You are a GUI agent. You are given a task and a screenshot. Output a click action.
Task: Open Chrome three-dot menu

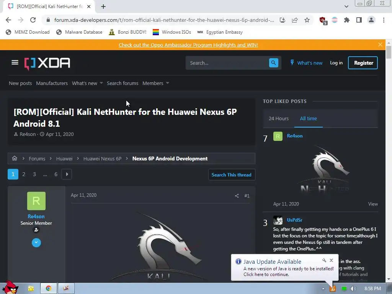point(384,20)
